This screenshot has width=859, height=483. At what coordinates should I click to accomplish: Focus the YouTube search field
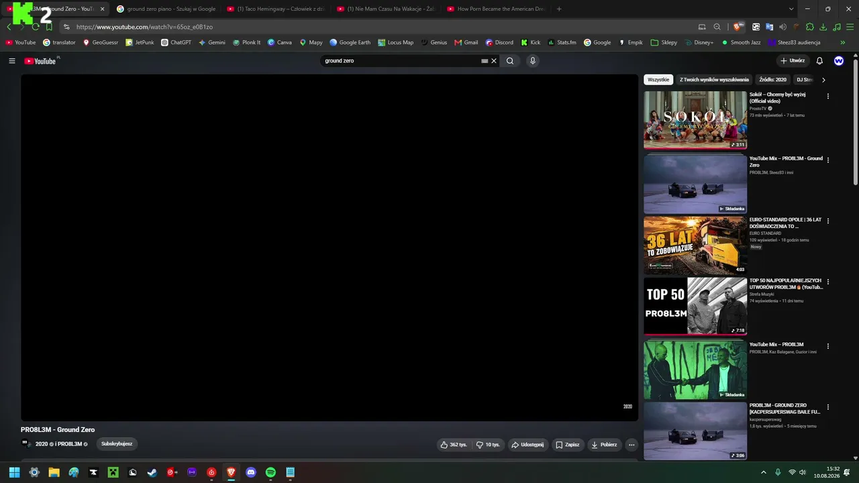click(401, 61)
